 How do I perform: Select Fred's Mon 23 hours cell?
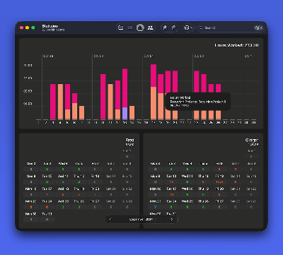(x=31, y=207)
